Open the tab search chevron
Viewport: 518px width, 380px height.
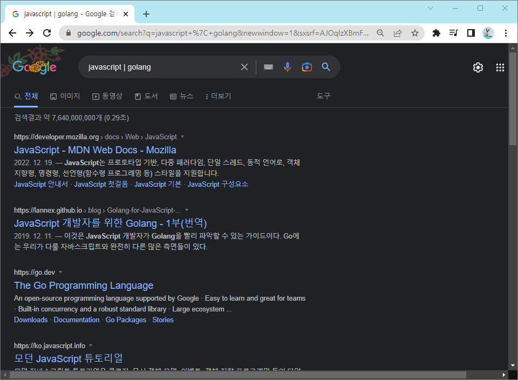click(431, 8)
